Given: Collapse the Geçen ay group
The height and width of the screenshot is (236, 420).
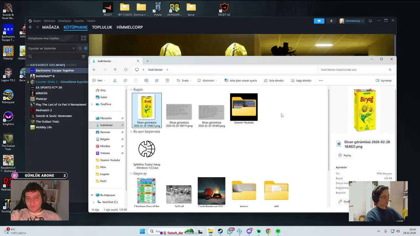Looking at the screenshot, I should 131,173.
